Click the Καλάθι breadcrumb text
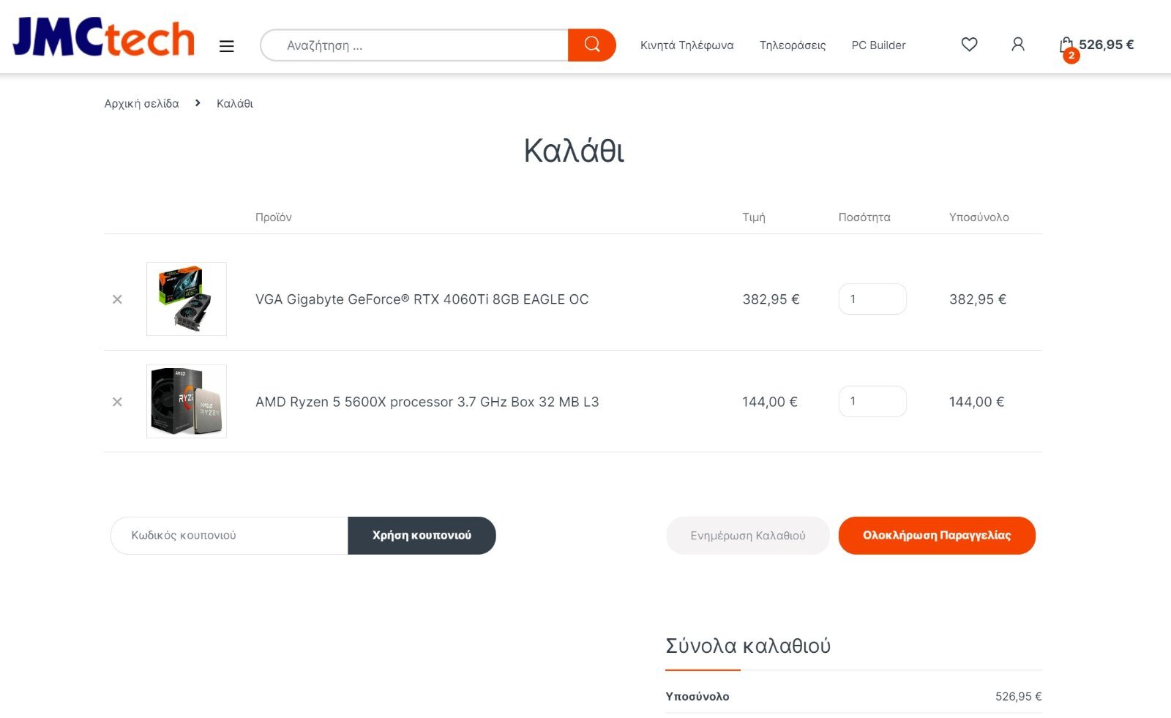Image resolution: width=1171 pixels, height=718 pixels. (x=235, y=103)
